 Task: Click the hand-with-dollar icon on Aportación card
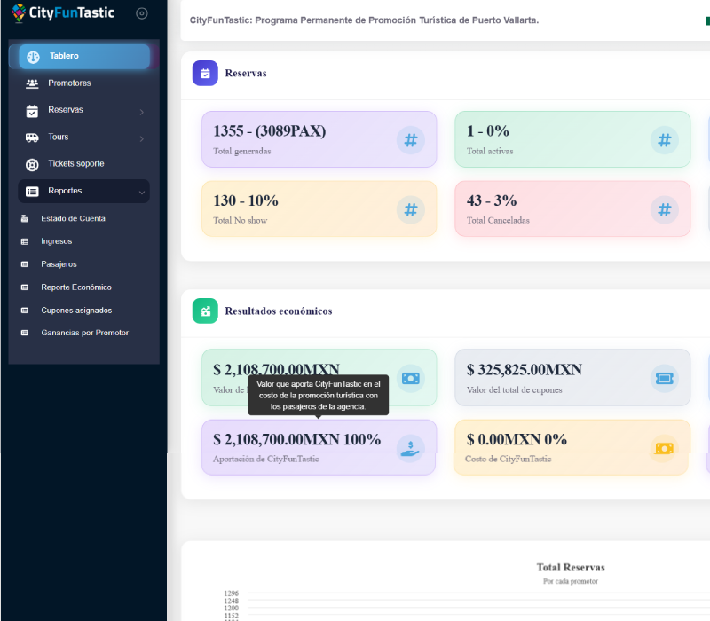pyautogui.click(x=410, y=448)
